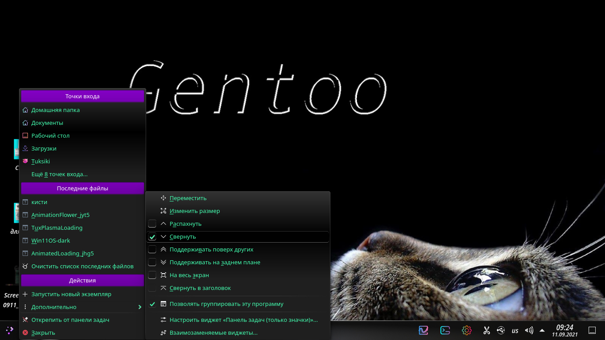The height and width of the screenshot is (340, 605).
Task: Click Закрыть with the red icon
Action: [x=82, y=332]
